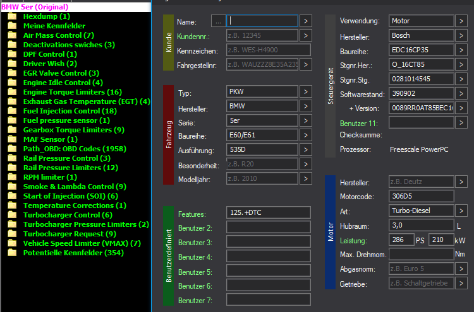This screenshot has width=474, height=312.
Task: Open the Baureihe EDC16CP35 arrow button
Action: click(x=461, y=50)
